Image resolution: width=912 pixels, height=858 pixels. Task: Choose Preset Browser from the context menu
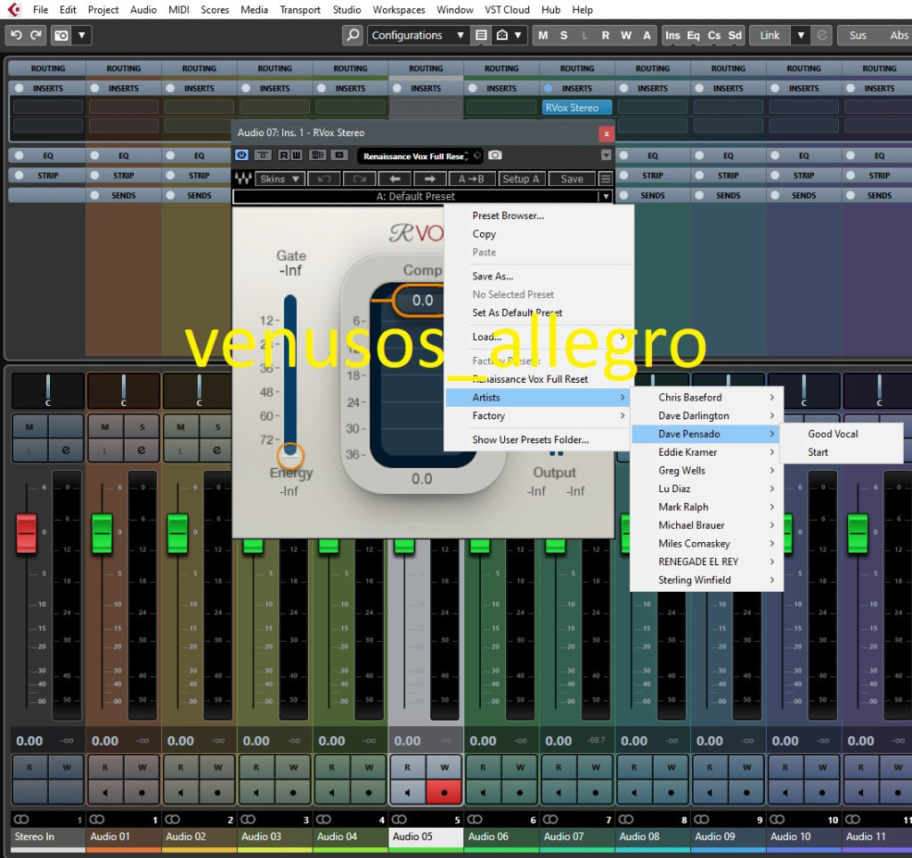point(506,215)
